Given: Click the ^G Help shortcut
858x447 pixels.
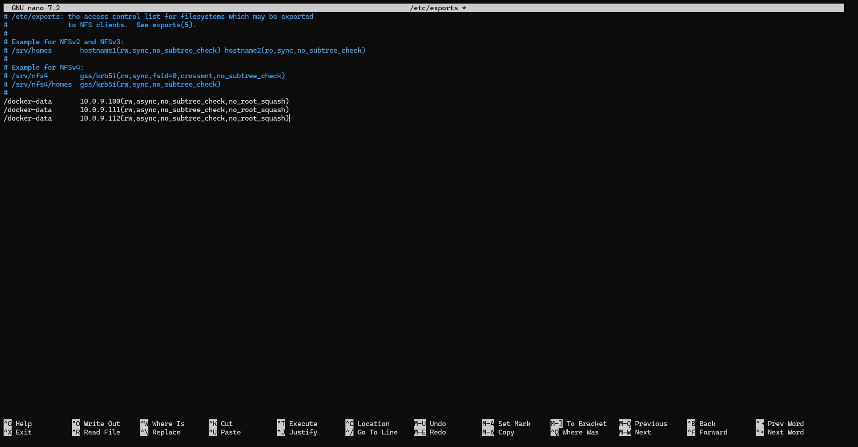Looking at the screenshot, I should pos(18,424).
